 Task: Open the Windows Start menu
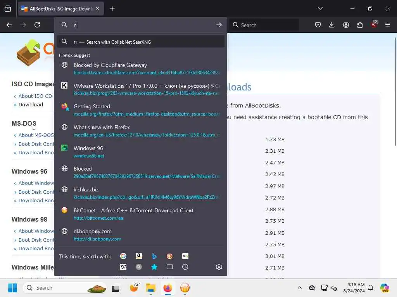(x=12, y=288)
